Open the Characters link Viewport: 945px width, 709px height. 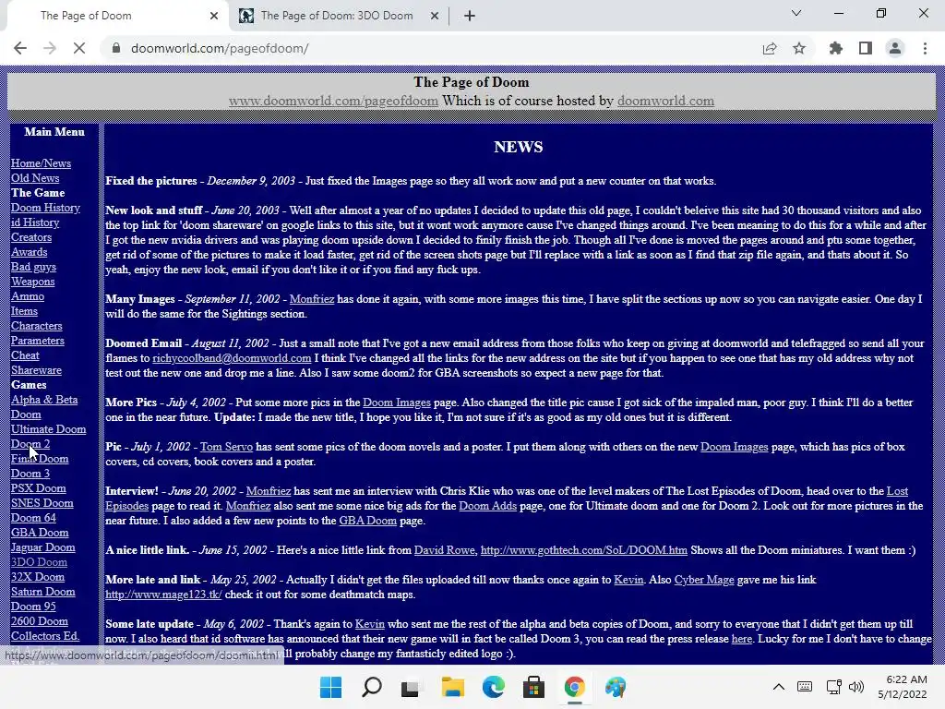pyautogui.click(x=37, y=326)
